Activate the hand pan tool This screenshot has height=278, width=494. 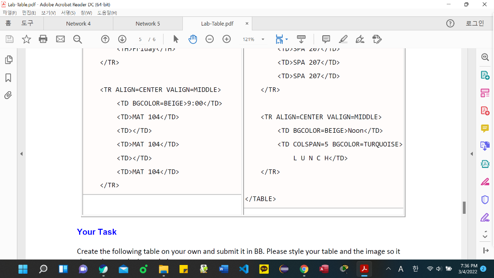tap(193, 39)
